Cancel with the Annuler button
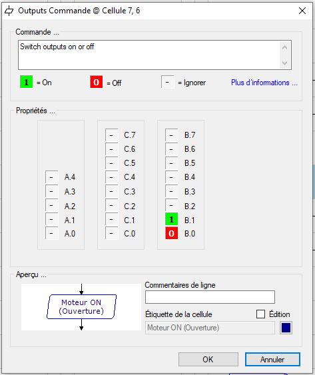315x375 pixels. pos(272,359)
